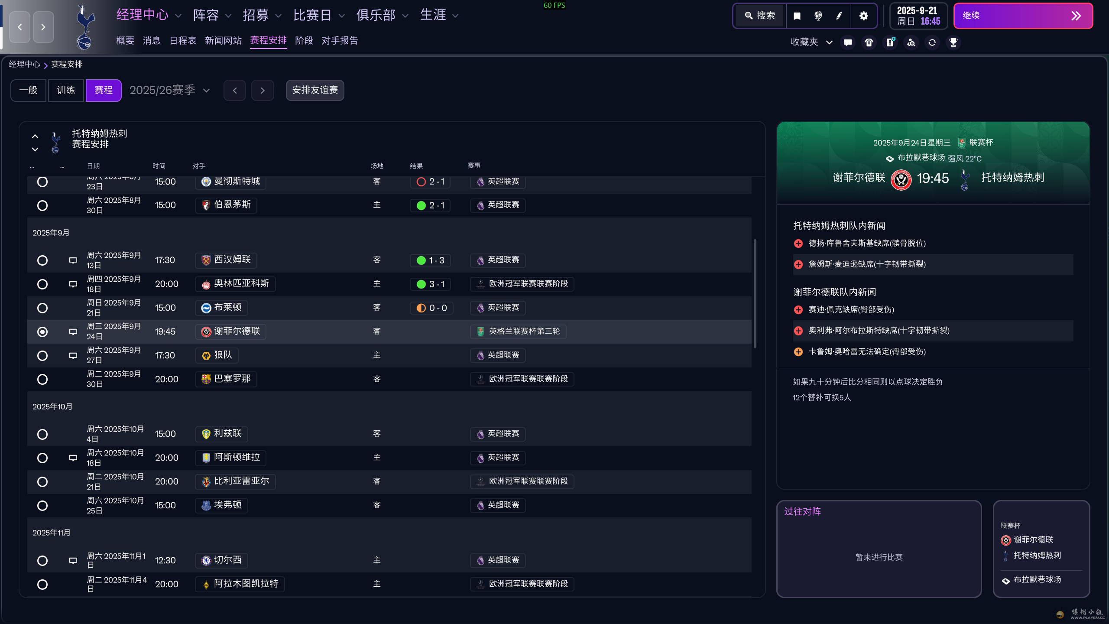Click the TV icon on the 切尔西 row
Screen dimensions: 1109x624
coord(73,561)
